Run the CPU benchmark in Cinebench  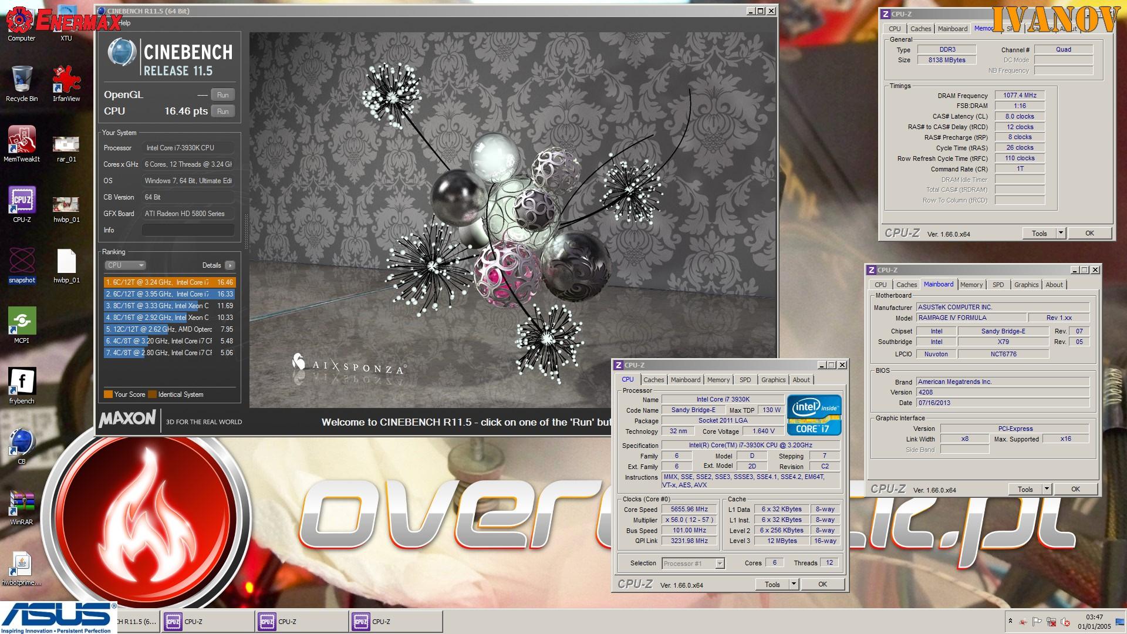coord(223,112)
